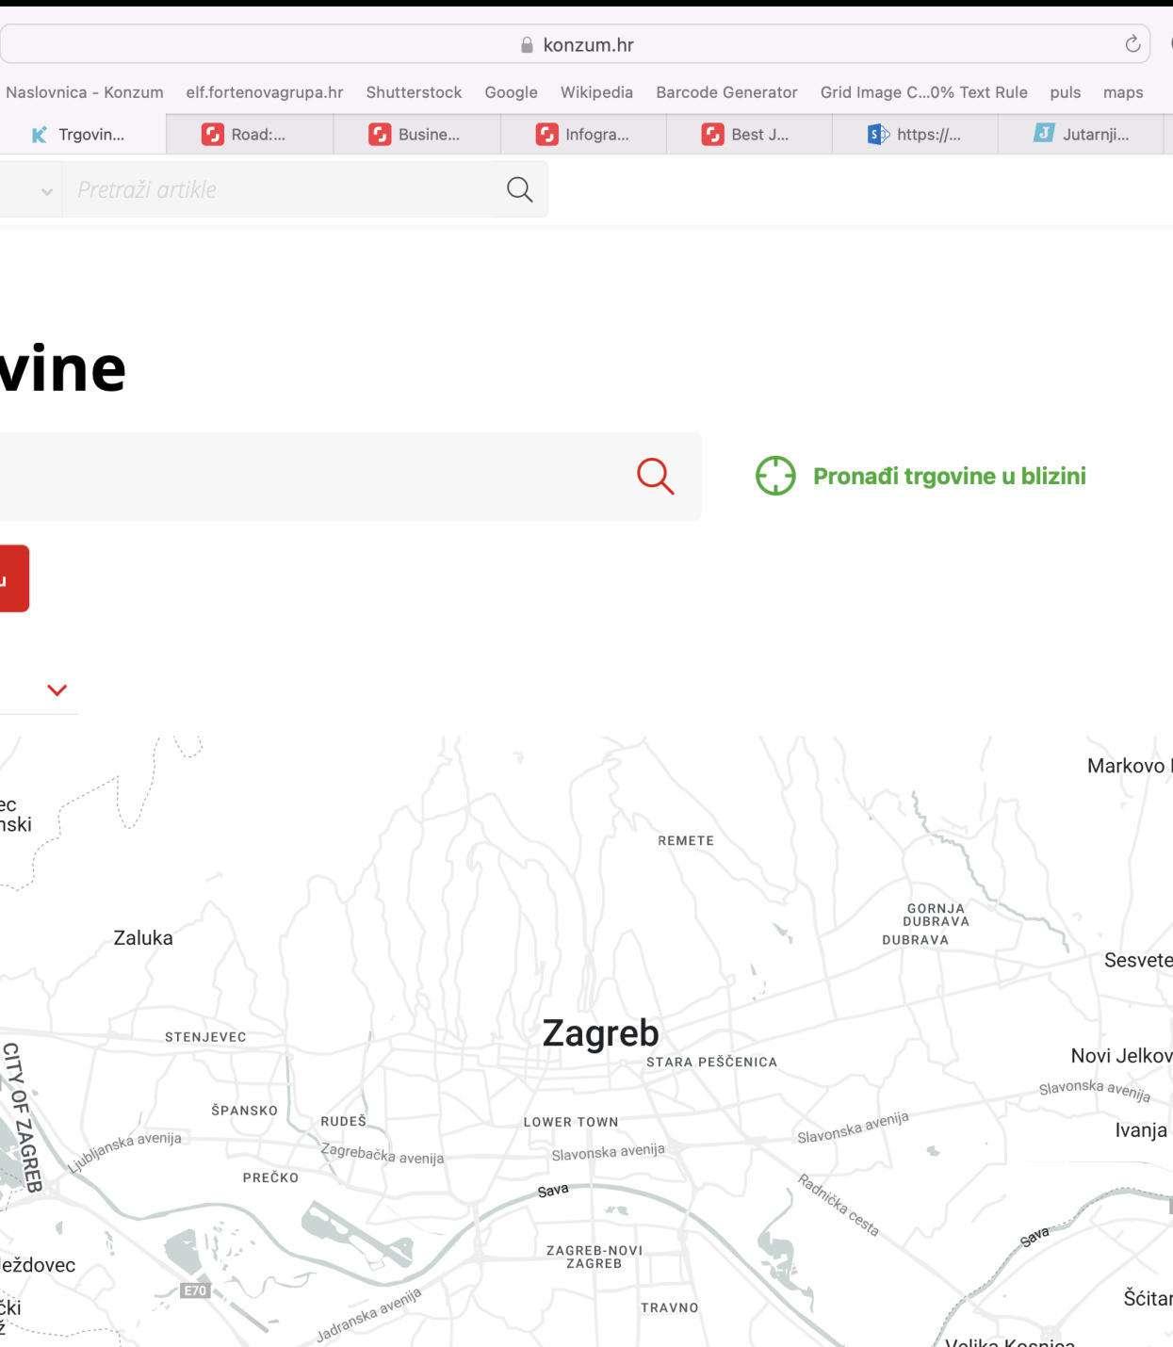Switch to the https://... tab
The height and width of the screenshot is (1347, 1173).
tap(915, 134)
